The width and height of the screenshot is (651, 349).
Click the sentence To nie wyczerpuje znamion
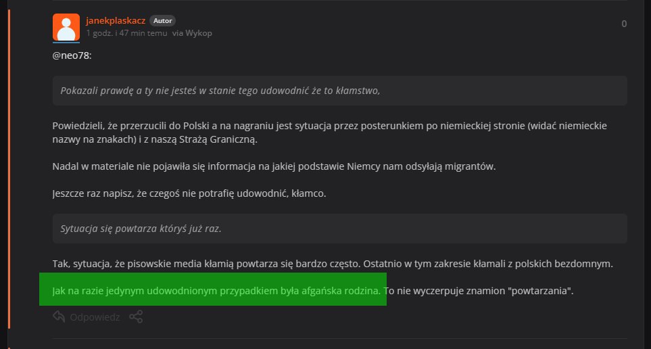tap(479, 291)
